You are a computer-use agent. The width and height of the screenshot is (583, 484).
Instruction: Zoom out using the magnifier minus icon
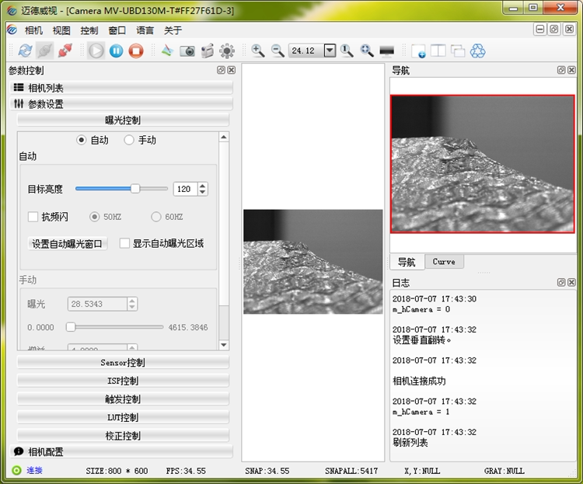coord(278,50)
